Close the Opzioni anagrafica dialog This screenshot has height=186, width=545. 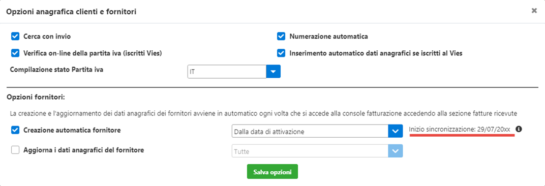(x=534, y=11)
